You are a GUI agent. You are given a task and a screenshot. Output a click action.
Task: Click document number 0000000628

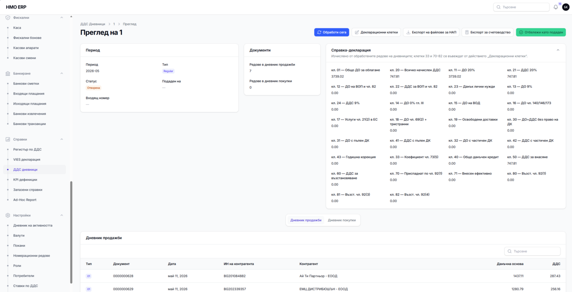pyautogui.click(x=123, y=276)
